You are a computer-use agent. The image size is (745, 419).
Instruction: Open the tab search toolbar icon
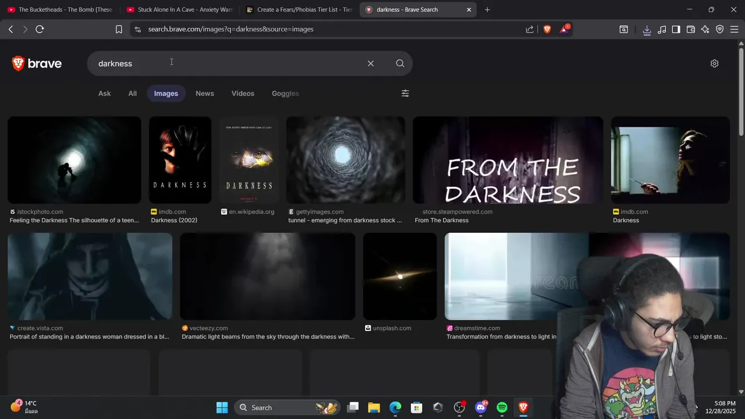tap(623, 29)
